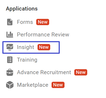This screenshot has height=98, width=106.
Task: Click the Insight monitor graph icon
Action: pyautogui.click(x=10, y=47)
